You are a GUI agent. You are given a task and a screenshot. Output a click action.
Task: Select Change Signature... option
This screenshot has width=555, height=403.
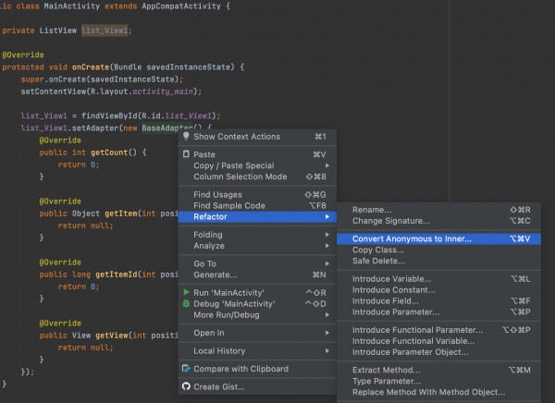coord(438,221)
